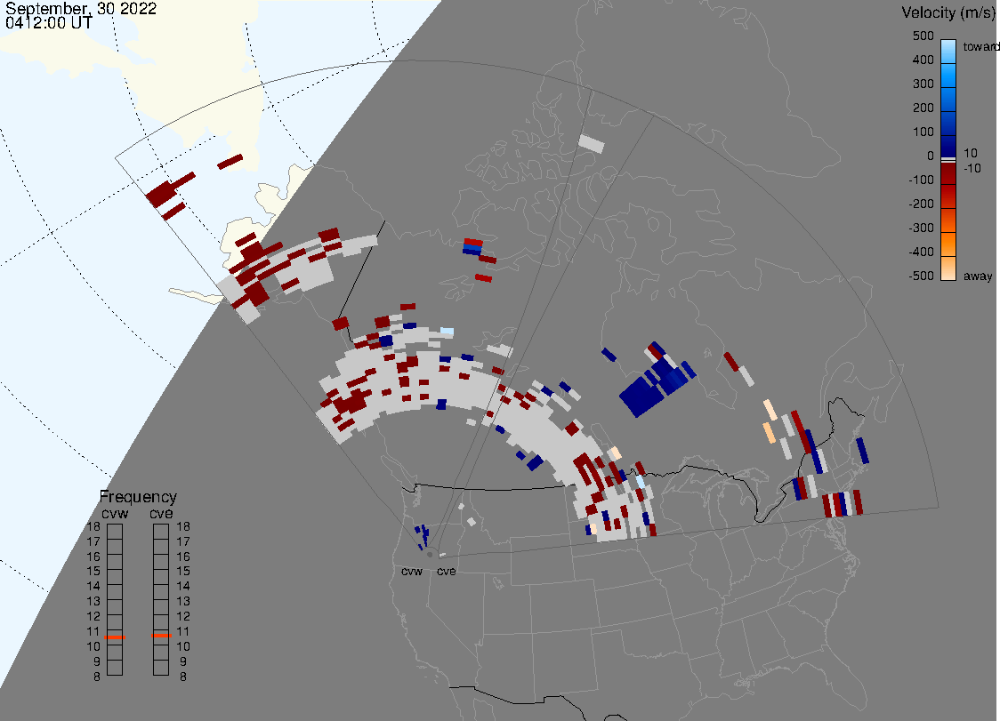Pick the peach segment between -400 and -500
Viewport: 1000px width, 721px height.
point(948,268)
